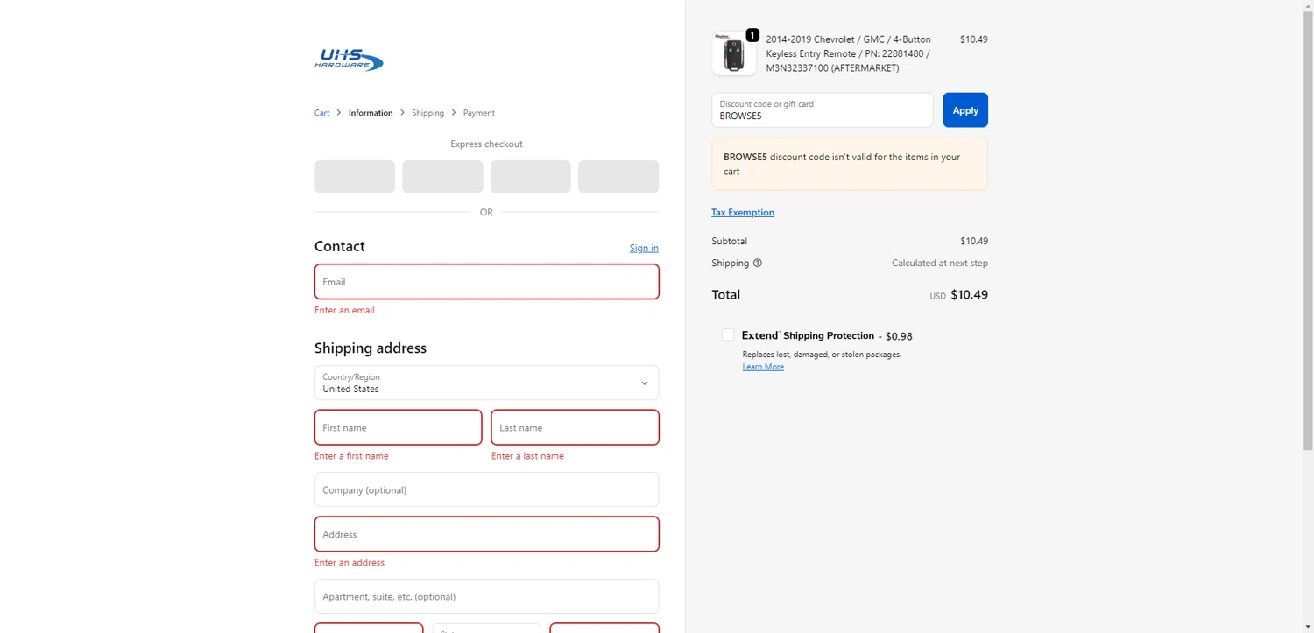Open the Tax Exemption link
The height and width of the screenshot is (633, 1314).
click(743, 212)
